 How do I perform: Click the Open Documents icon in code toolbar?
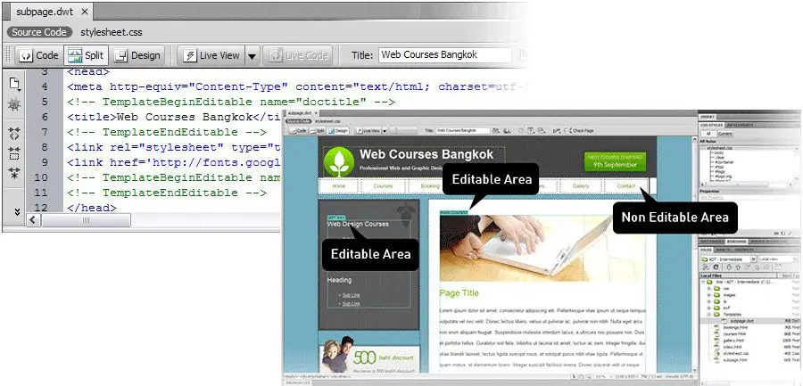click(x=15, y=84)
